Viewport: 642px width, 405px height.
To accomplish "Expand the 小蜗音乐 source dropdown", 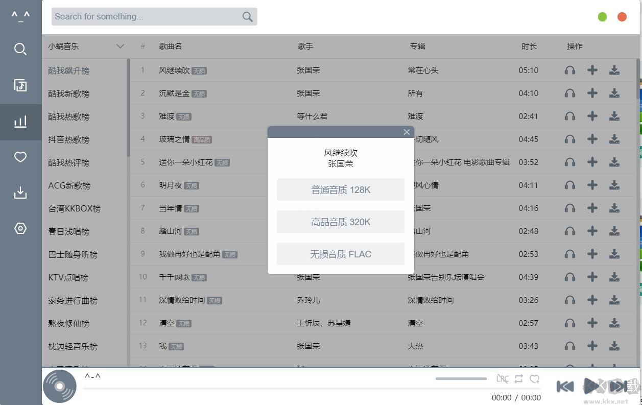I will (x=120, y=46).
